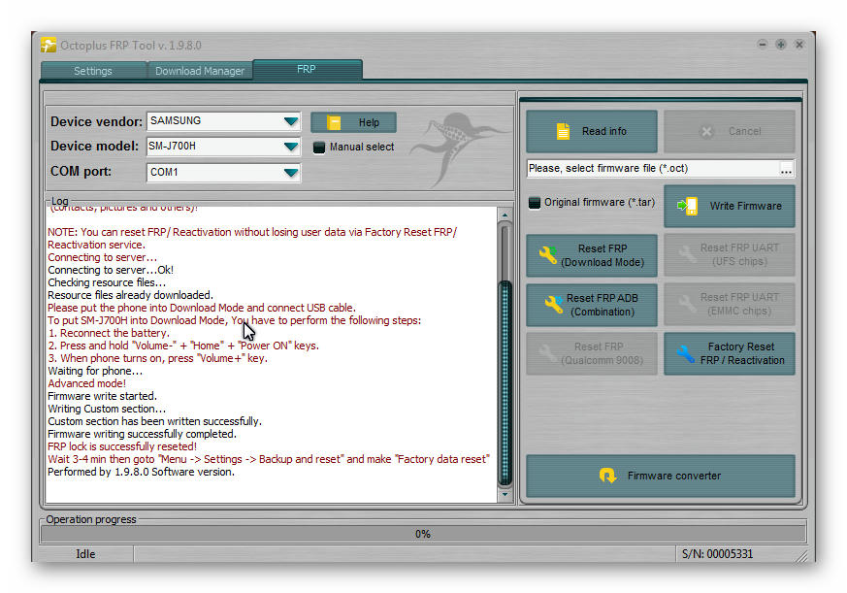Click the log scroll up arrow
The width and height of the screenshot is (847, 593).
(505, 214)
